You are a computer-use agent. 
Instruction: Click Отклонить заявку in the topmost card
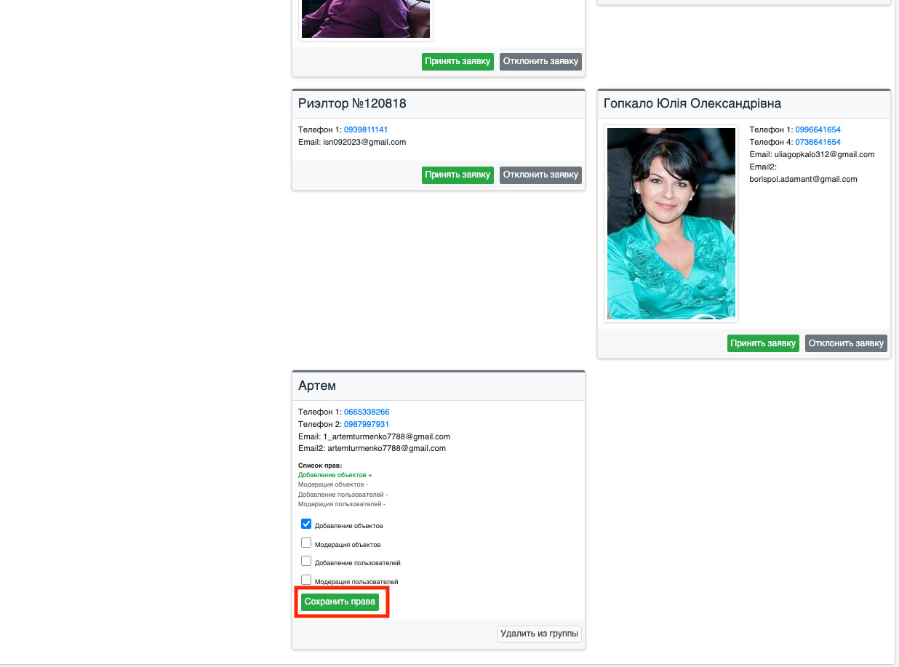(x=540, y=61)
